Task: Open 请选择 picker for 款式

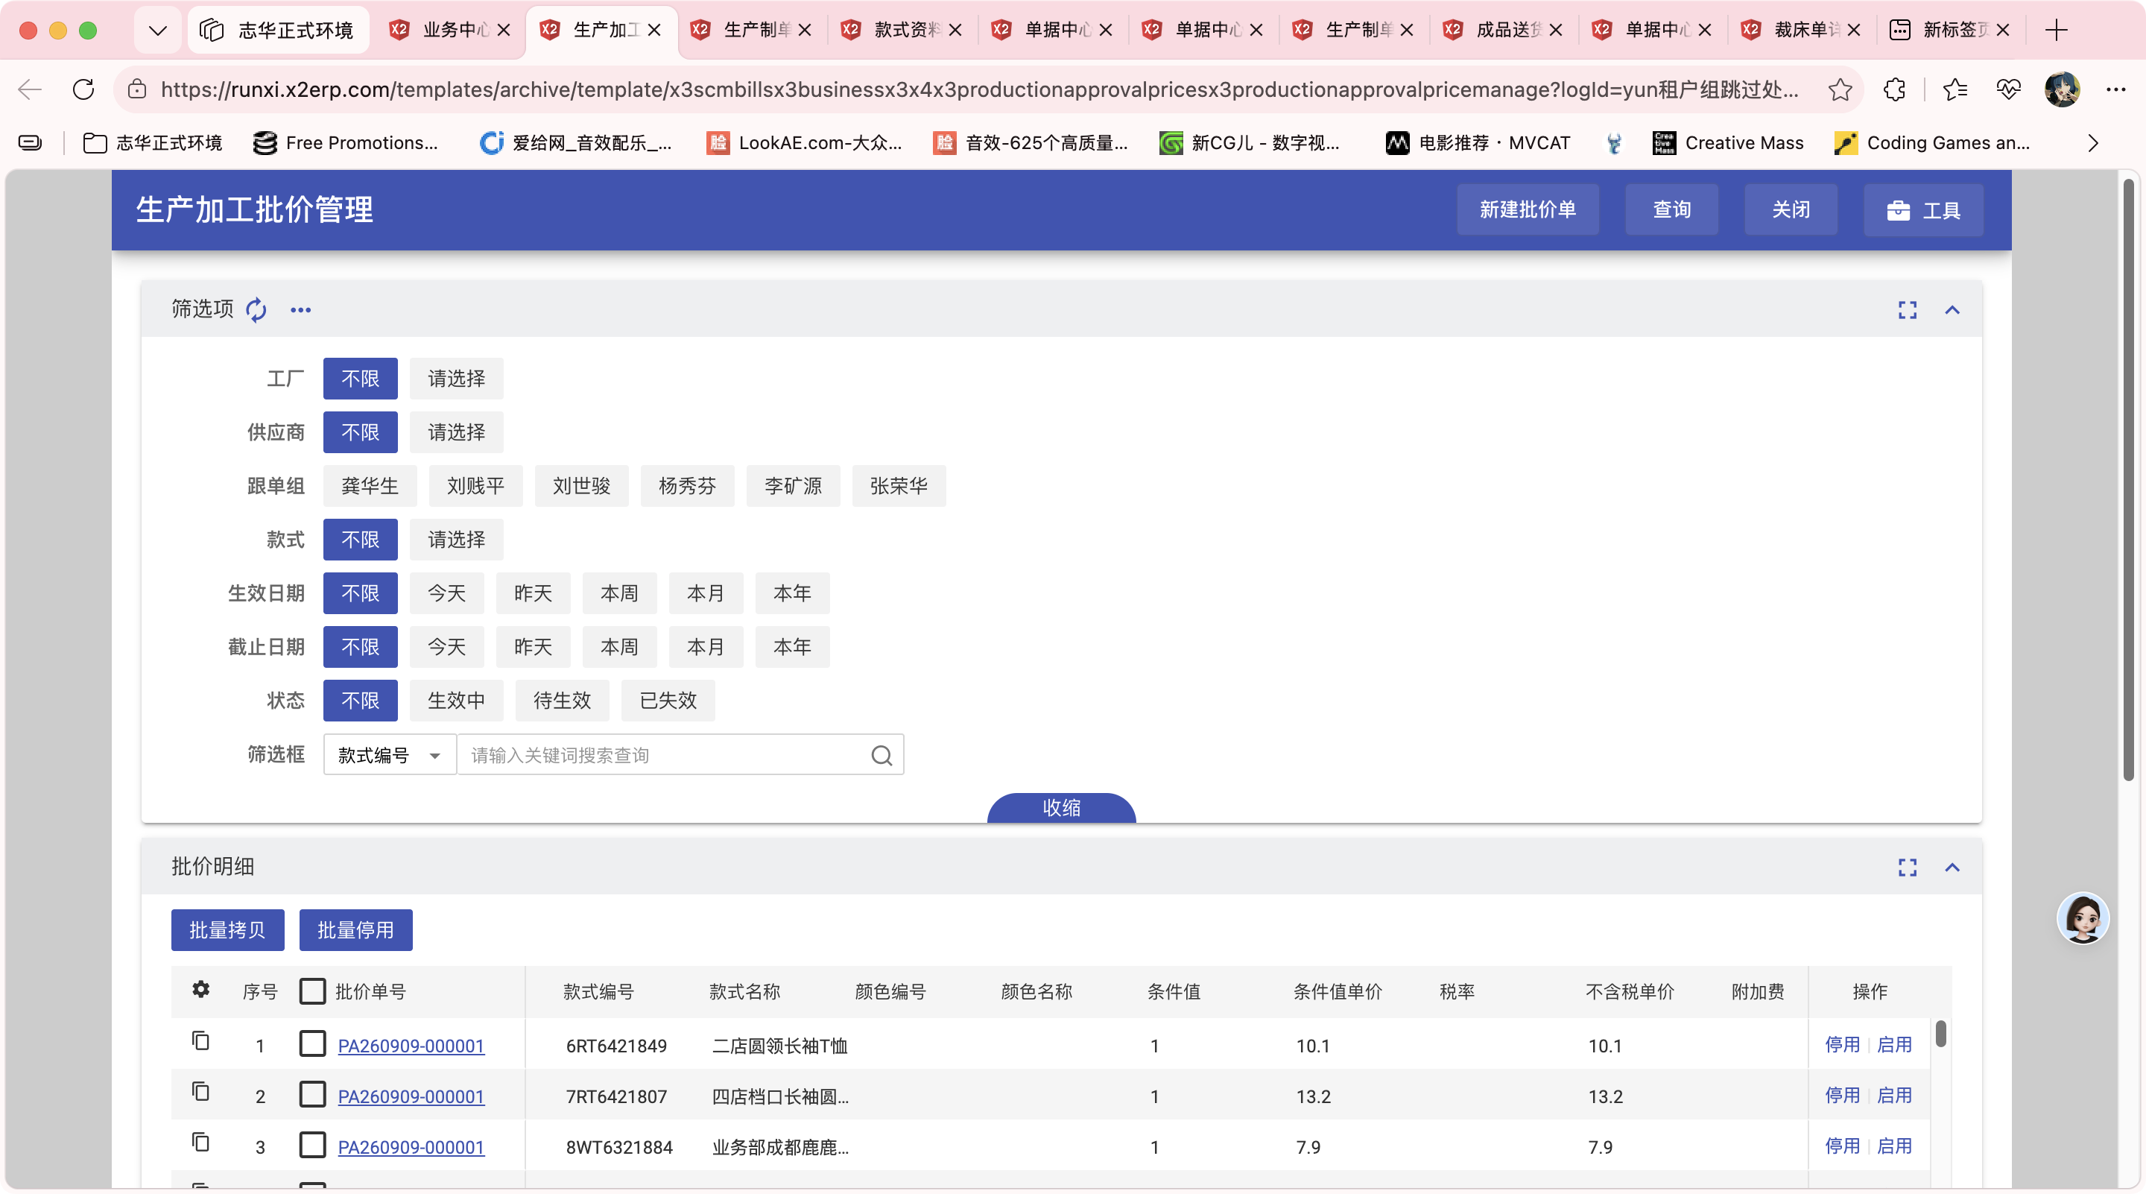Action: (457, 540)
